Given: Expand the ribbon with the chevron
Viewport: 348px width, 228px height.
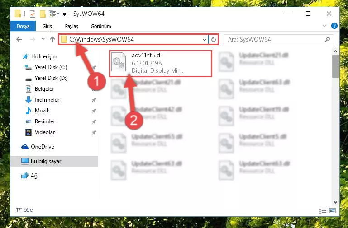Looking at the screenshot, I should pyautogui.click(x=324, y=26).
